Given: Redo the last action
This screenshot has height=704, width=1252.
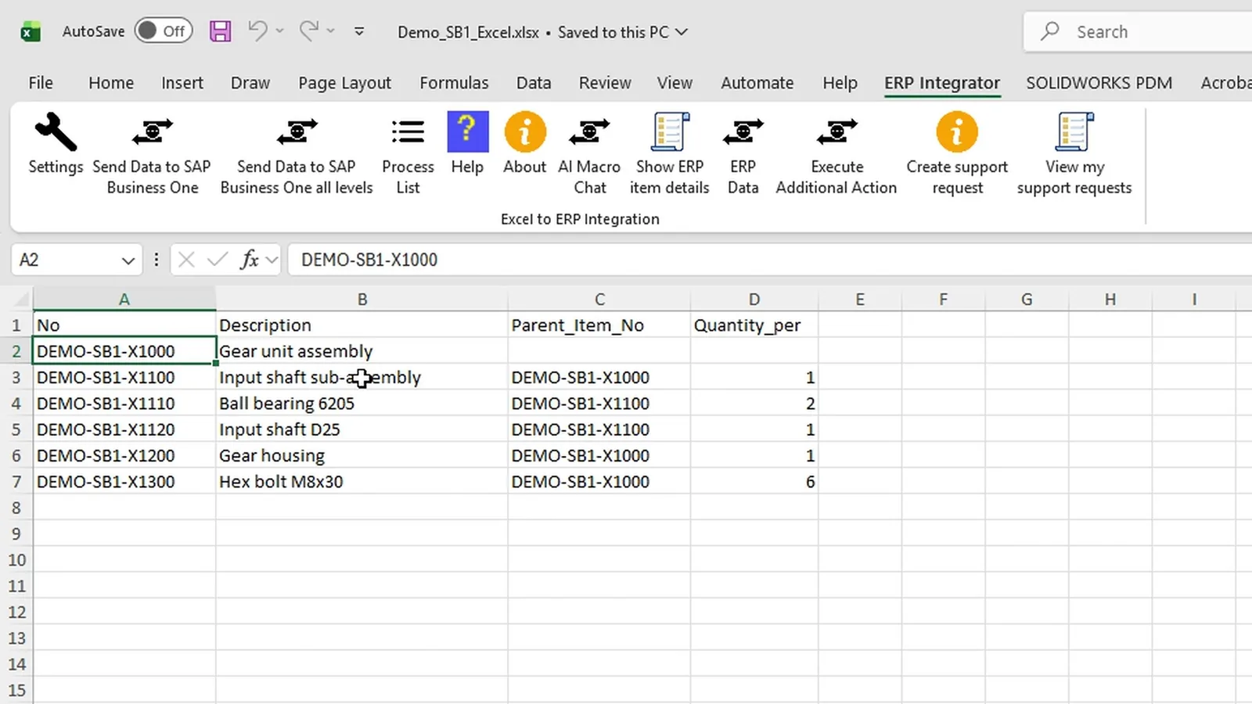Looking at the screenshot, I should coord(308,31).
